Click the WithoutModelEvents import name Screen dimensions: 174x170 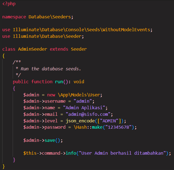click(126, 30)
